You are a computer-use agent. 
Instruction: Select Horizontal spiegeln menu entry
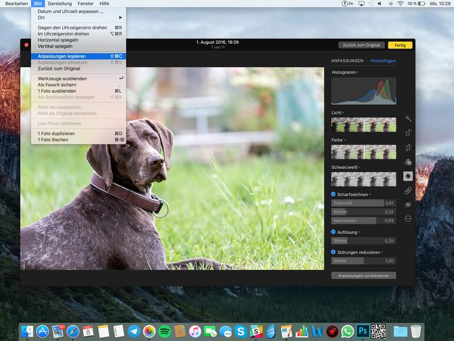click(58, 40)
